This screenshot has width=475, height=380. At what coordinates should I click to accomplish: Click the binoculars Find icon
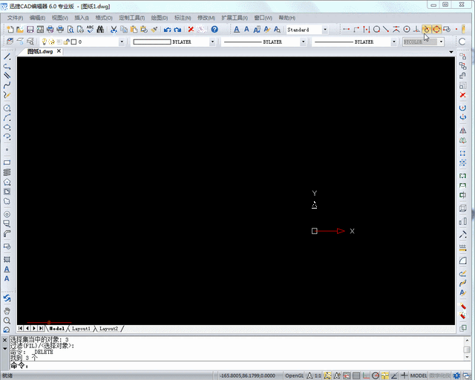pos(100,30)
